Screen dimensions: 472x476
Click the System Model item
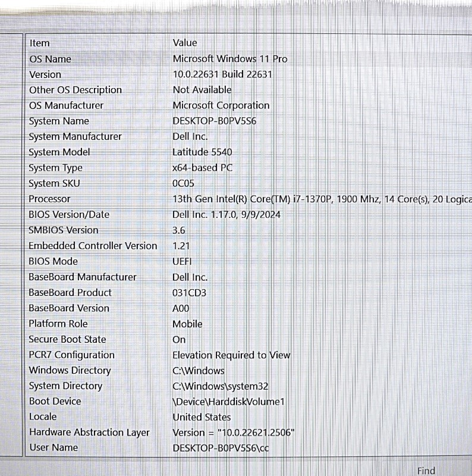pos(59,152)
